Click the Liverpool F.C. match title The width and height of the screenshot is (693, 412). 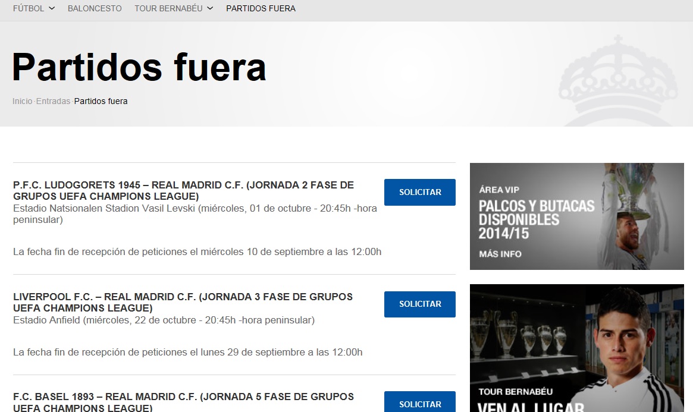tap(183, 303)
